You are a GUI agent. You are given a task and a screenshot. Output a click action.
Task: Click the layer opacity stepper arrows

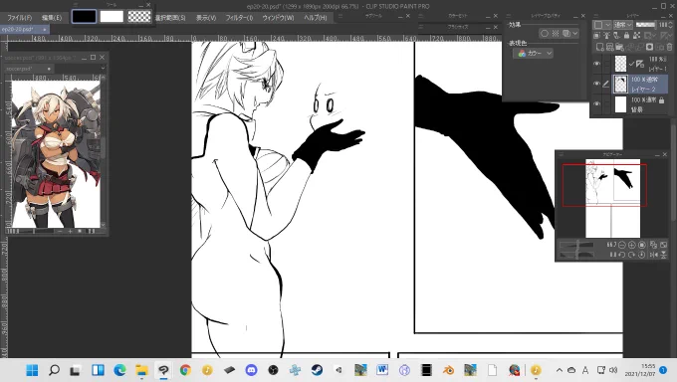click(670, 25)
